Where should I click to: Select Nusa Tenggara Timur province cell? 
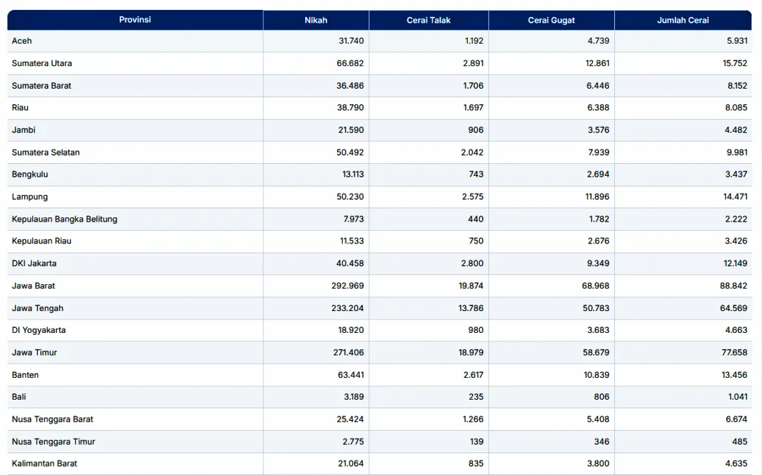pyautogui.click(x=53, y=441)
